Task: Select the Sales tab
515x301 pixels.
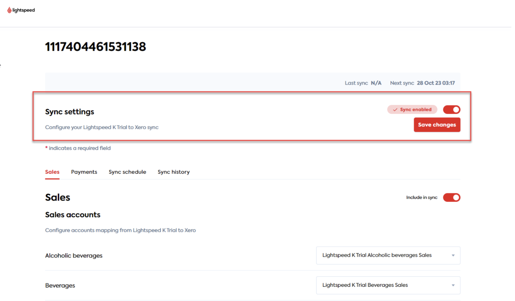Action: point(52,172)
